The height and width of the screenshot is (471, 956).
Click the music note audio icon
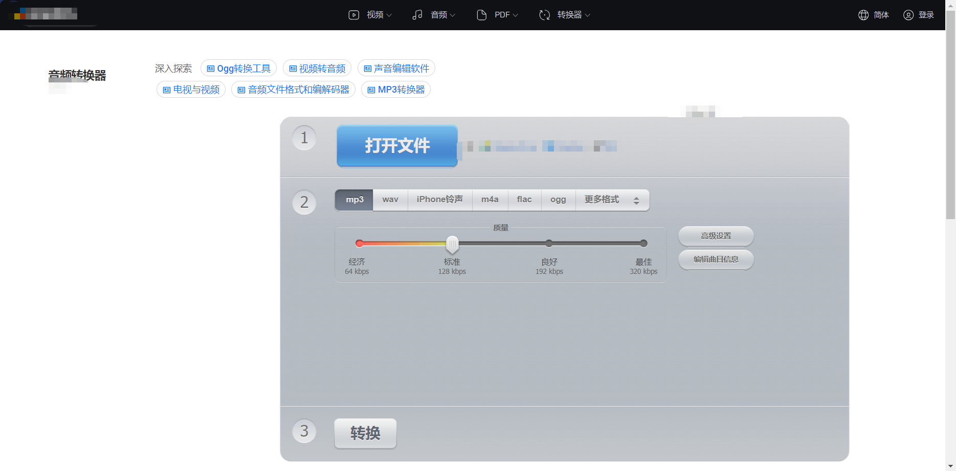(x=417, y=15)
